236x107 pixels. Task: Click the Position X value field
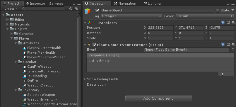tap(160, 28)
